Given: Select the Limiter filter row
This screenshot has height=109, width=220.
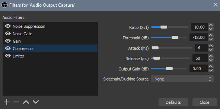Looking at the screenshot, I should click(x=50, y=56).
